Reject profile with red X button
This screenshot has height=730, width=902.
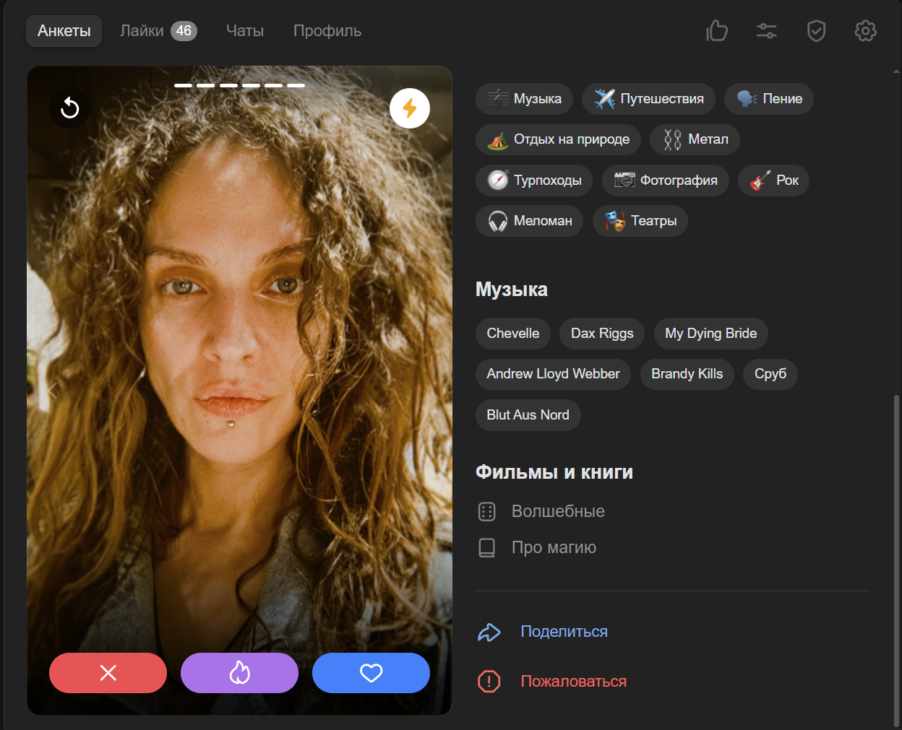point(108,673)
